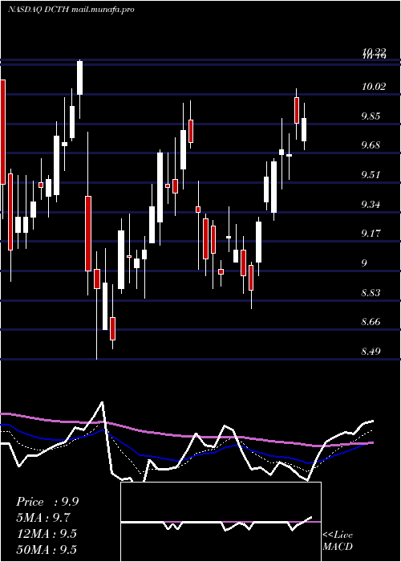Click inside the MACD inset chart
401x562 pixels.
click(x=221, y=522)
